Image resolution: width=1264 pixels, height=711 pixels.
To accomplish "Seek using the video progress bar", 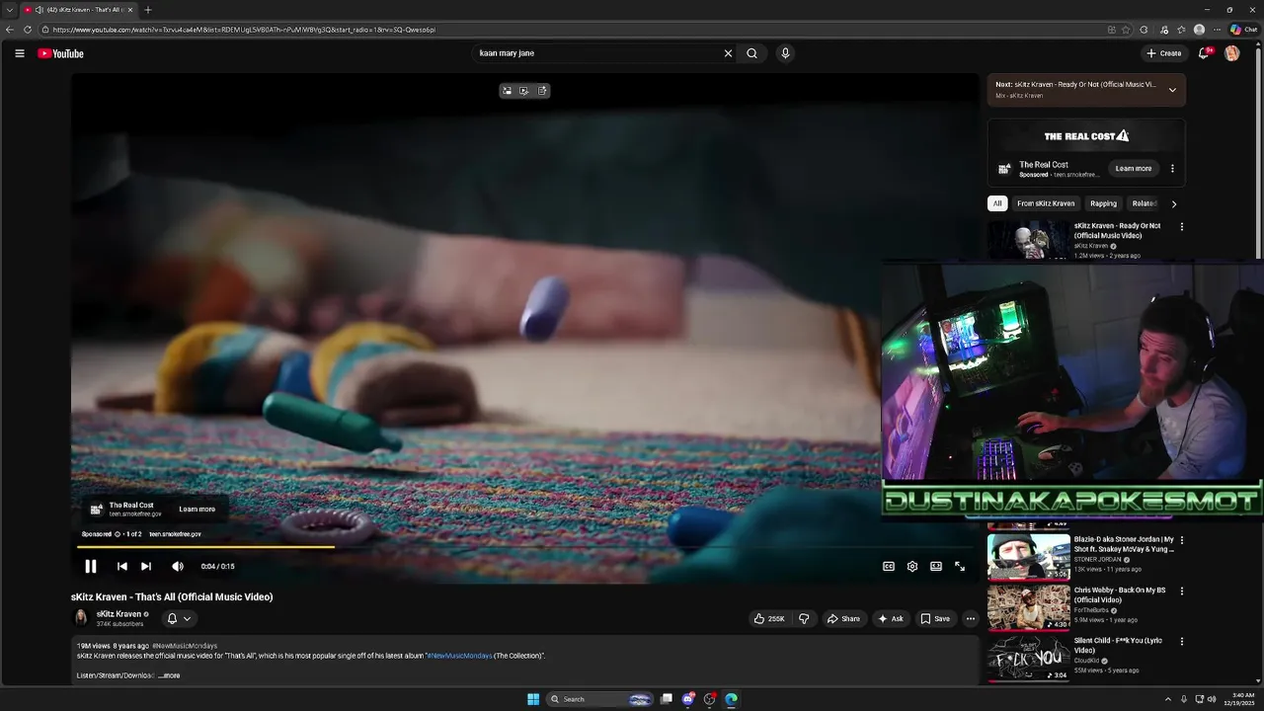I will [x=525, y=546].
